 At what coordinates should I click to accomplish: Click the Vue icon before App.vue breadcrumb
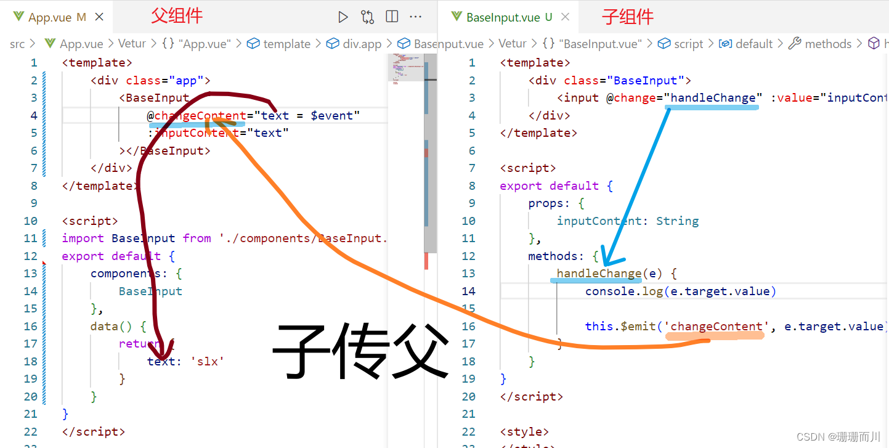(x=51, y=44)
